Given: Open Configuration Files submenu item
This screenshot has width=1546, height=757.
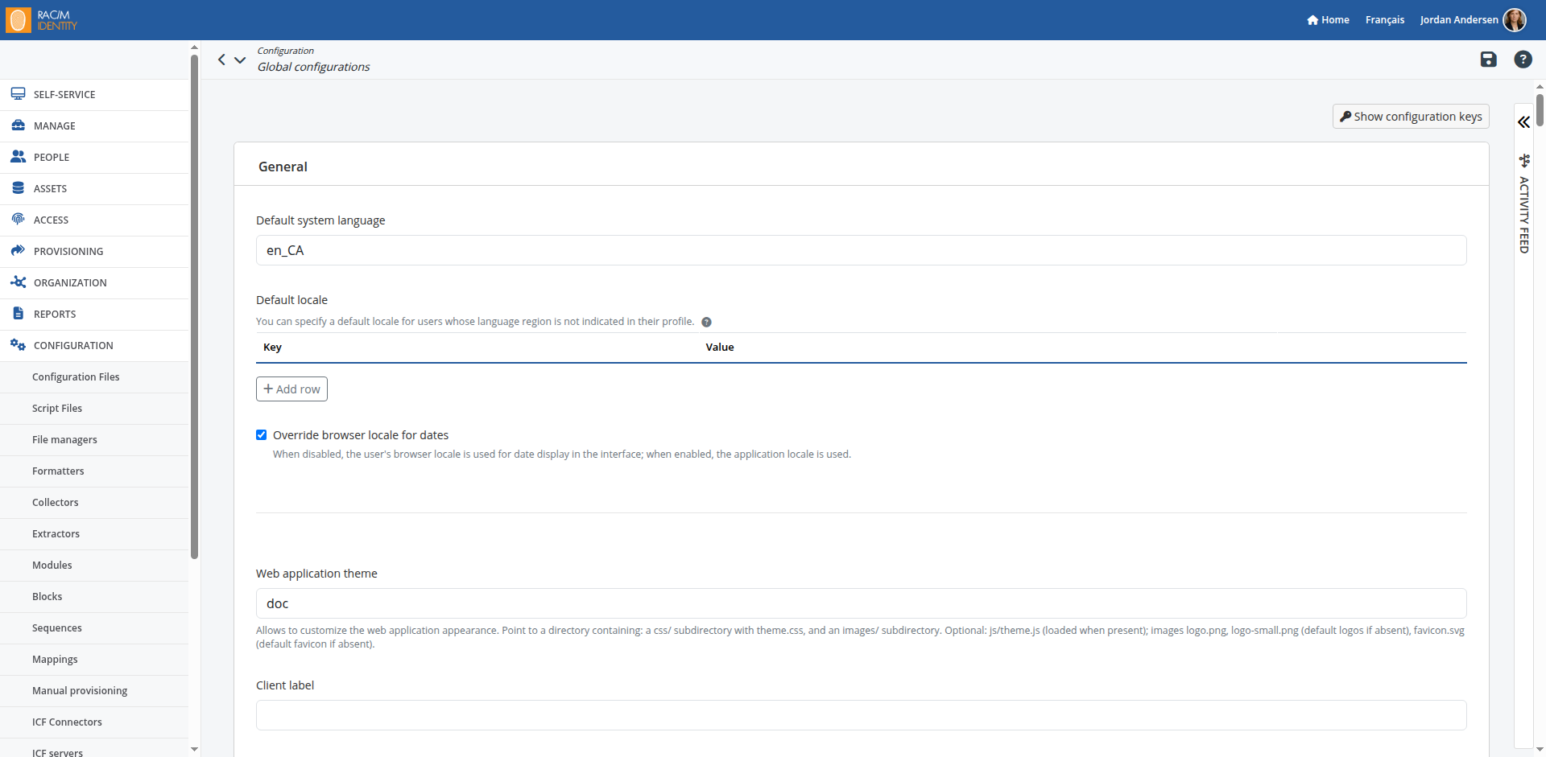Looking at the screenshot, I should pos(94,377).
